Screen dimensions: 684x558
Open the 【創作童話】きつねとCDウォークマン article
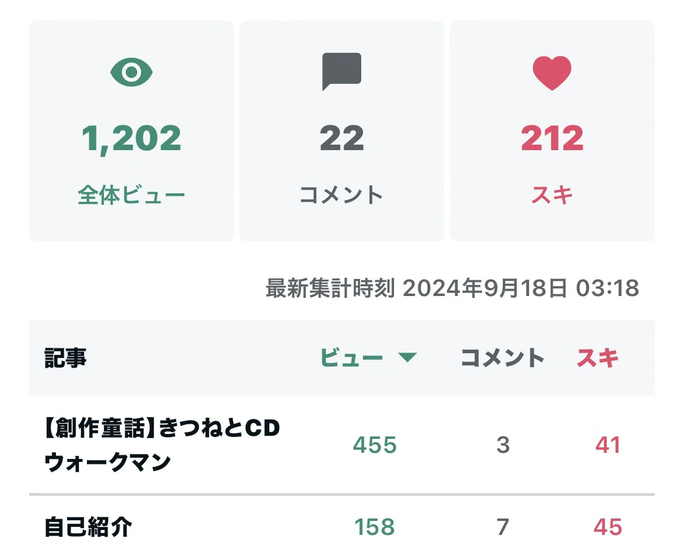[x=162, y=444]
